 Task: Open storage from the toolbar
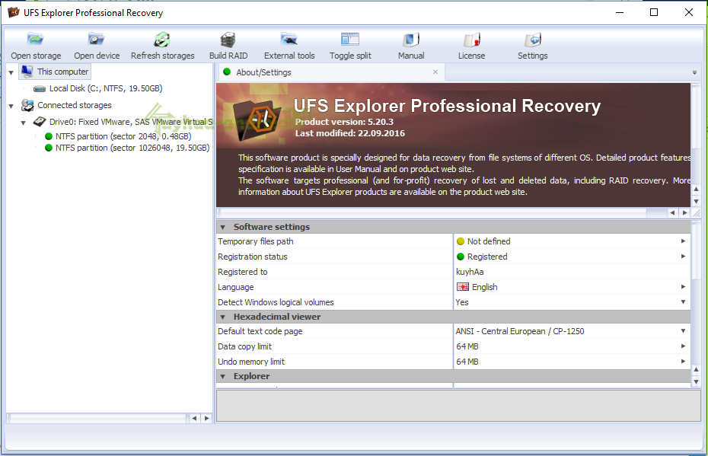pos(36,46)
